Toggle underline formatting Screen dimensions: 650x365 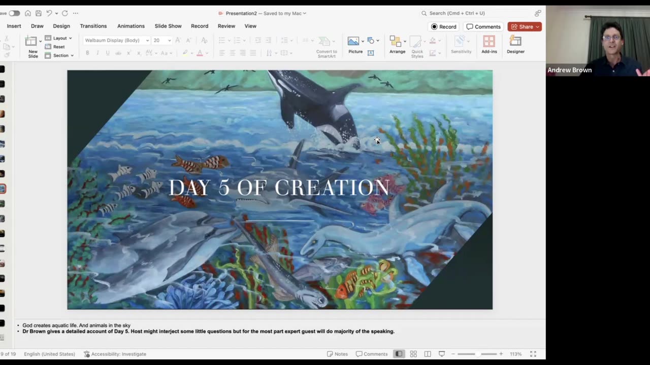[108, 53]
